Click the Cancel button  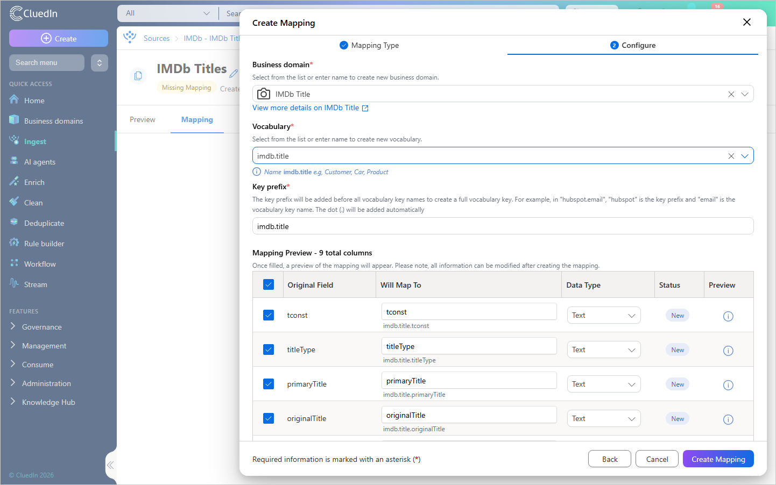coord(657,459)
